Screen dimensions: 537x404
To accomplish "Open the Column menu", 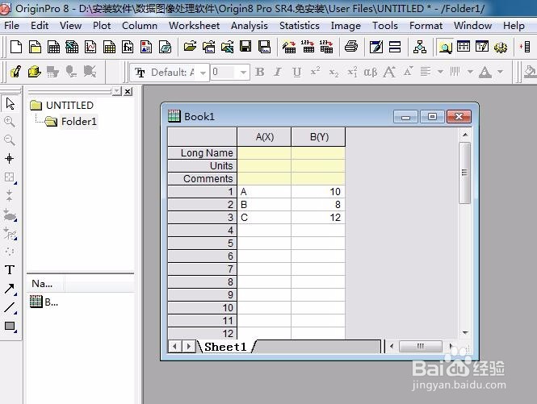I will pos(140,26).
